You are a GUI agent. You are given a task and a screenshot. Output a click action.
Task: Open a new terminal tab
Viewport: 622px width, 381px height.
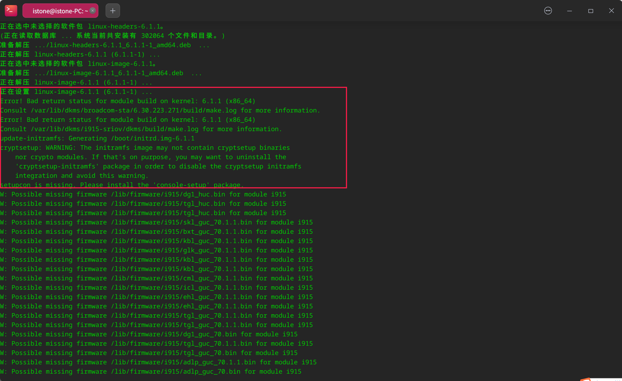pyautogui.click(x=113, y=11)
